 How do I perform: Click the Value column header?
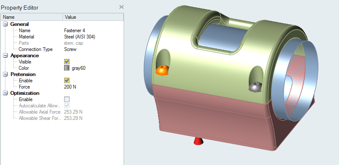click(x=93, y=17)
